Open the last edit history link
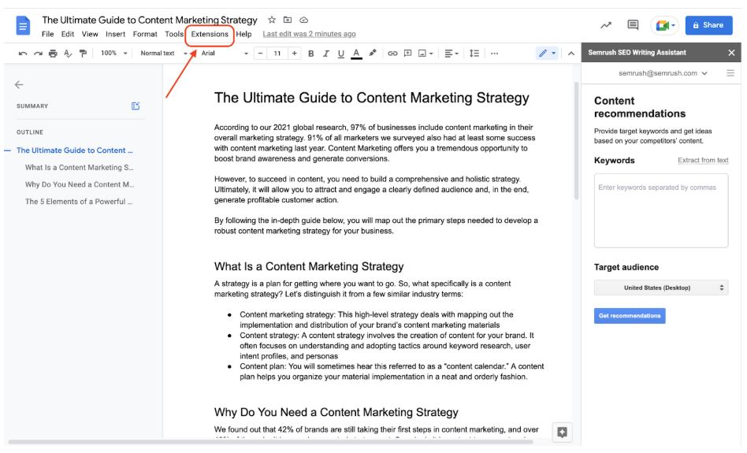The width and height of the screenshot is (747, 453). pyautogui.click(x=309, y=34)
